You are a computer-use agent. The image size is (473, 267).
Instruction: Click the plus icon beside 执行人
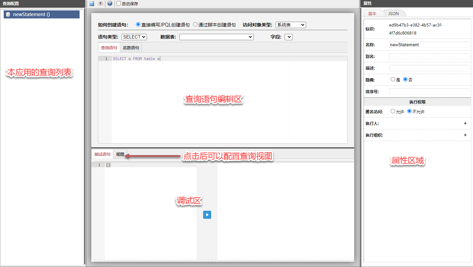[x=465, y=123]
